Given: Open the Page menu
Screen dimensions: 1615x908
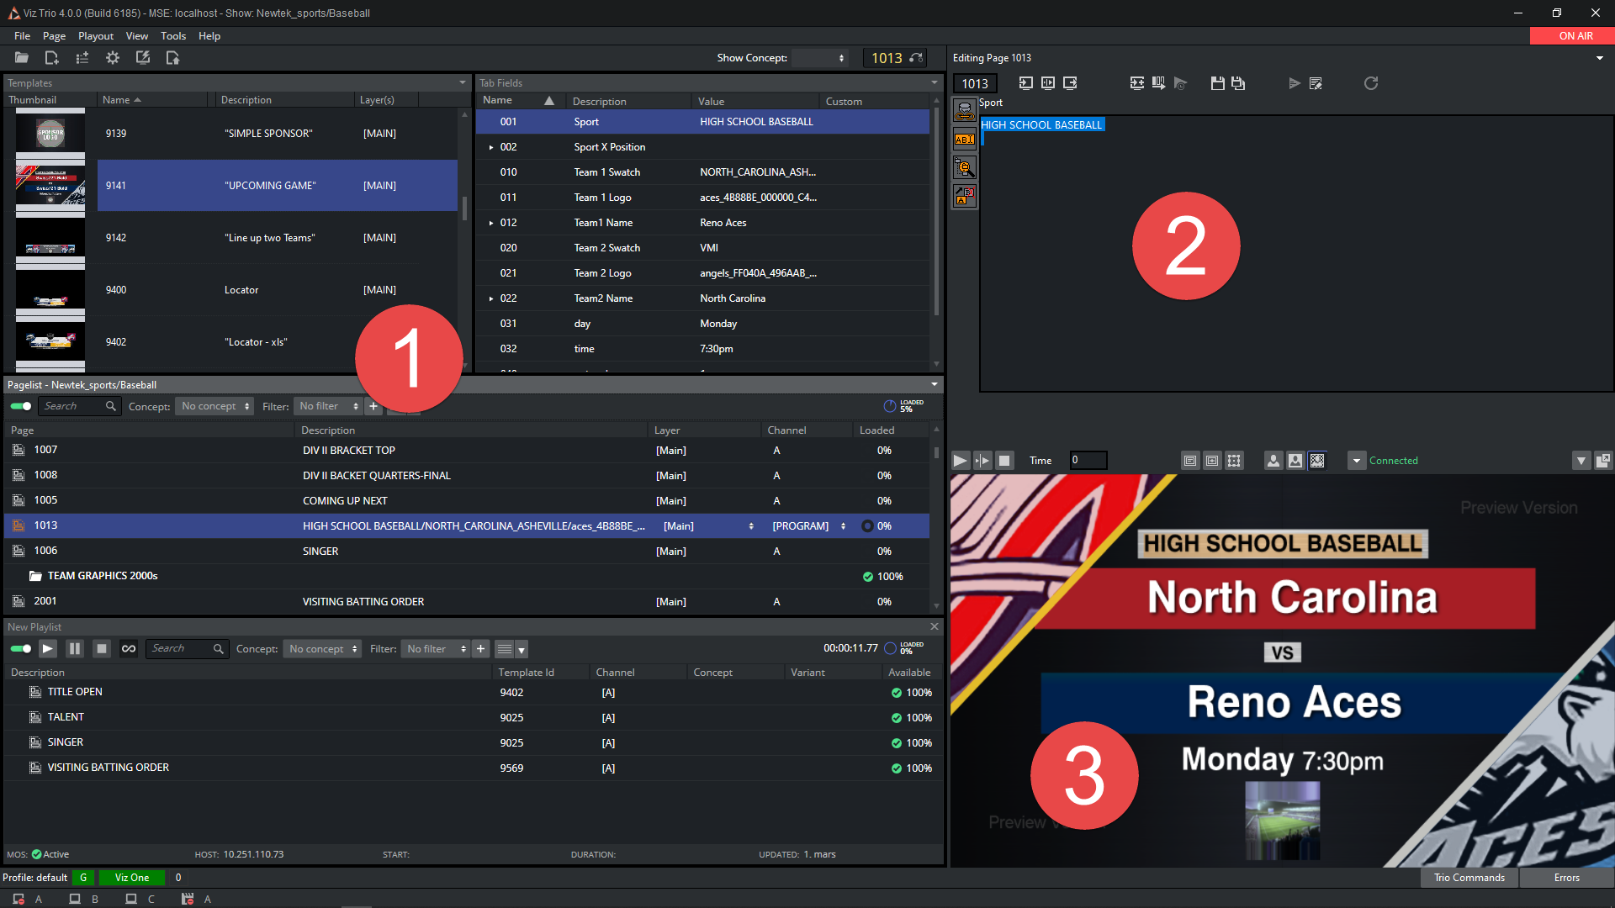Looking at the screenshot, I should click(54, 36).
